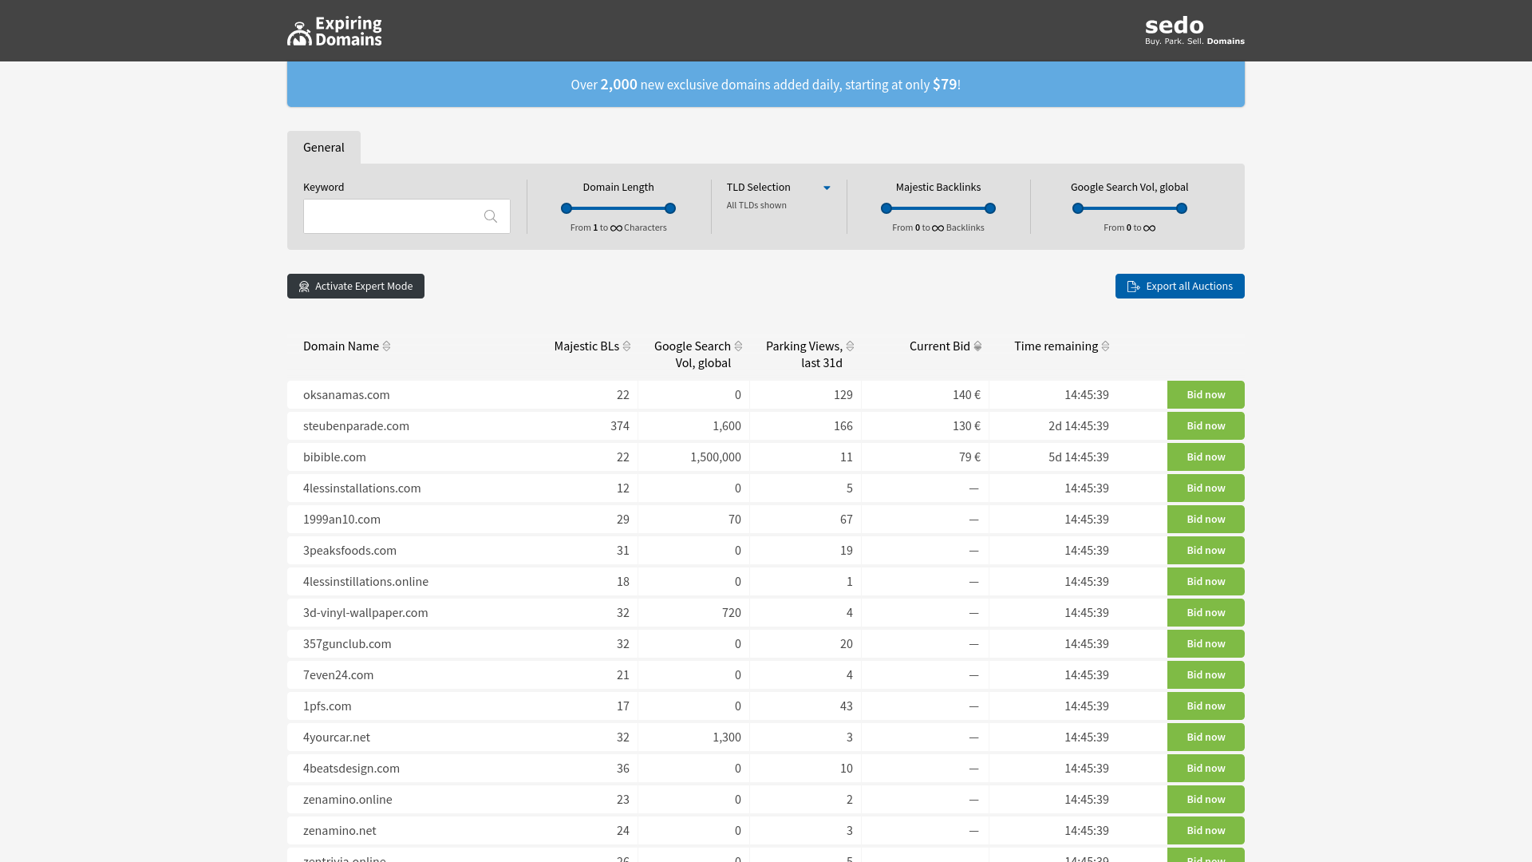Bid now on 357gunclub.com
Image resolution: width=1532 pixels, height=862 pixels.
click(x=1206, y=643)
